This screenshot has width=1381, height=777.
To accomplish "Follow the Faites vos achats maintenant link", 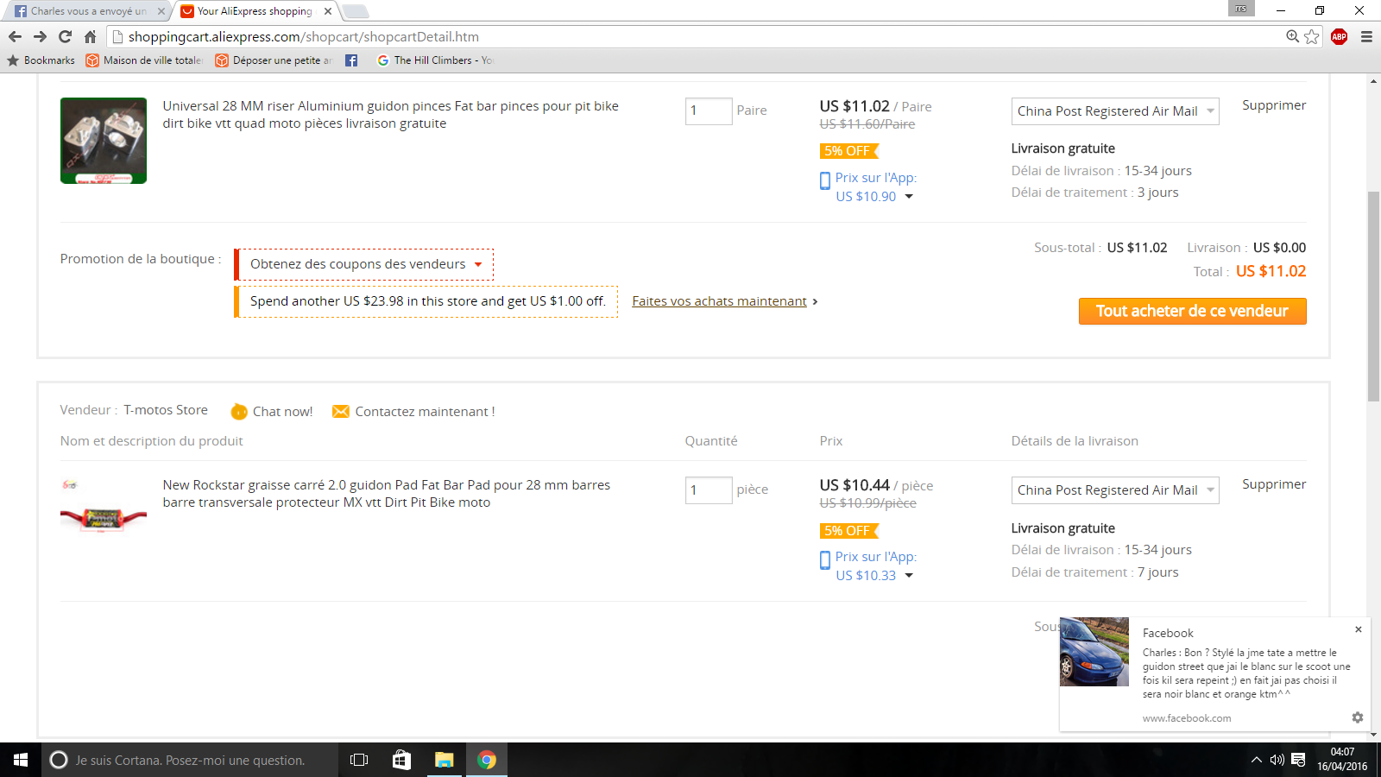I will [x=719, y=301].
